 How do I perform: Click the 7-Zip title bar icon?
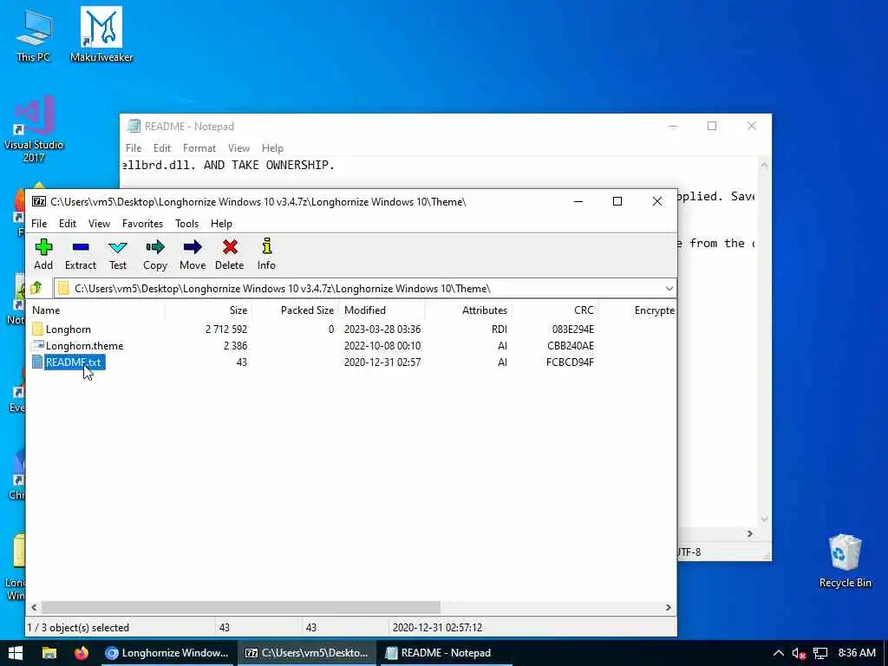tap(39, 201)
